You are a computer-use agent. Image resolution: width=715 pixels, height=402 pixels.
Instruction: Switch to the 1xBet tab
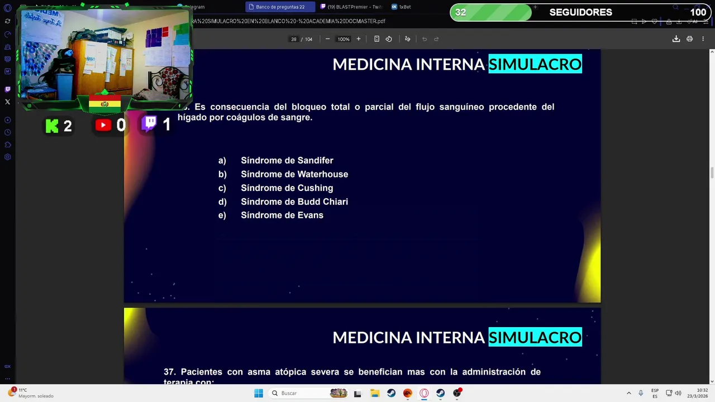click(401, 7)
